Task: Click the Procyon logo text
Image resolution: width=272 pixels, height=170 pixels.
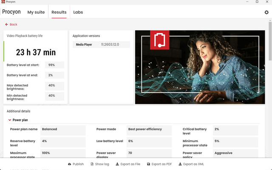Action: tap(11, 12)
